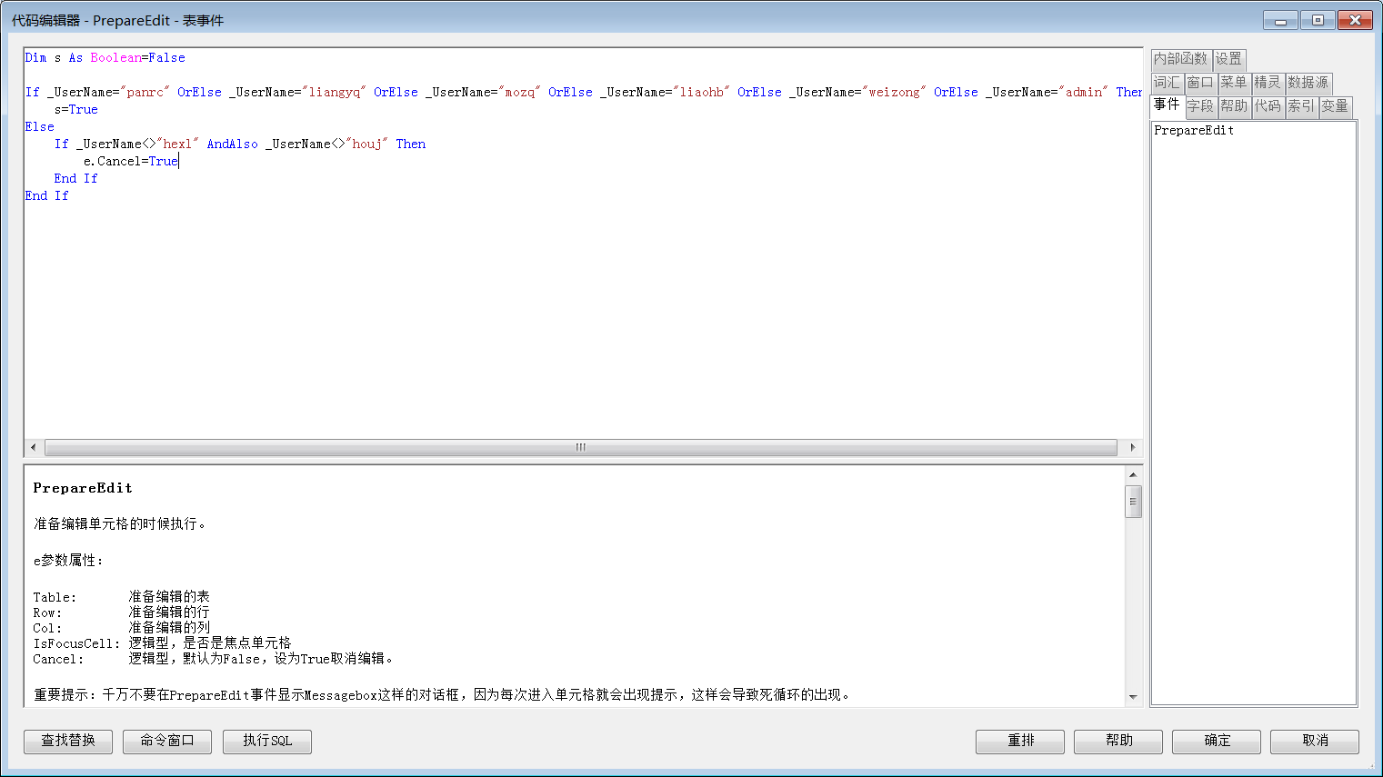Screen dimensions: 1383x777
Task: Switch to the 内部函数 tab
Action: pos(1180,59)
